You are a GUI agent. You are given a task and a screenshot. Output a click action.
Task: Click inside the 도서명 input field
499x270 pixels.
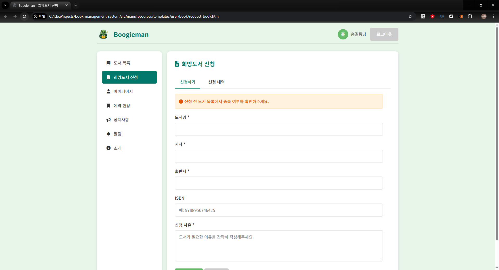279,129
